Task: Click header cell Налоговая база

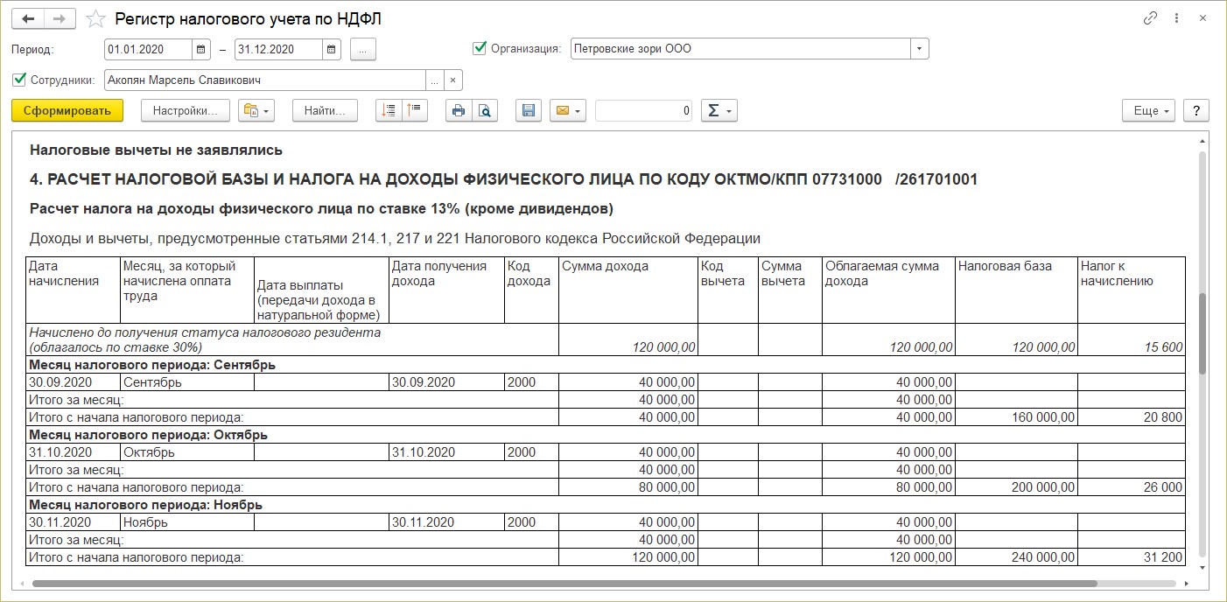Action: click(x=1016, y=290)
